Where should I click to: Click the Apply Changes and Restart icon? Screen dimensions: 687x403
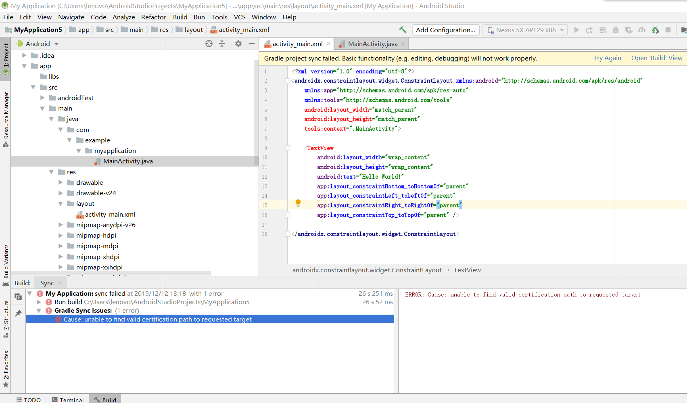click(x=589, y=30)
